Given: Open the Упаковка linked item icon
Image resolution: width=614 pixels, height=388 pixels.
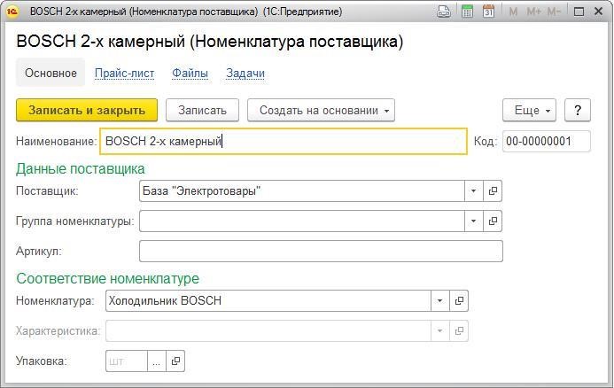Looking at the screenshot, I should coord(175,361).
